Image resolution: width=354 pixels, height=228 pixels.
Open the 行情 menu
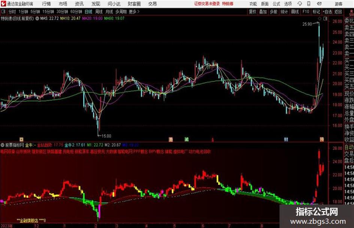(46, 4)
